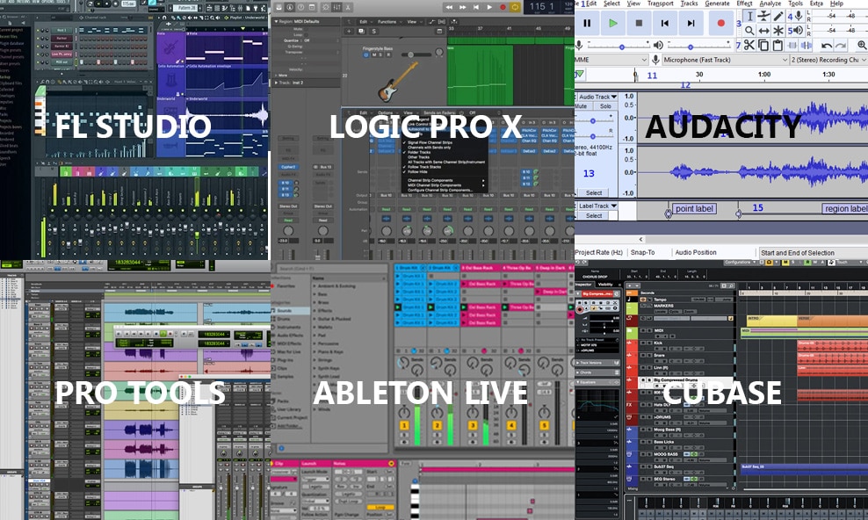Open the Start and End of Selection dropdown

click(814, 253)
